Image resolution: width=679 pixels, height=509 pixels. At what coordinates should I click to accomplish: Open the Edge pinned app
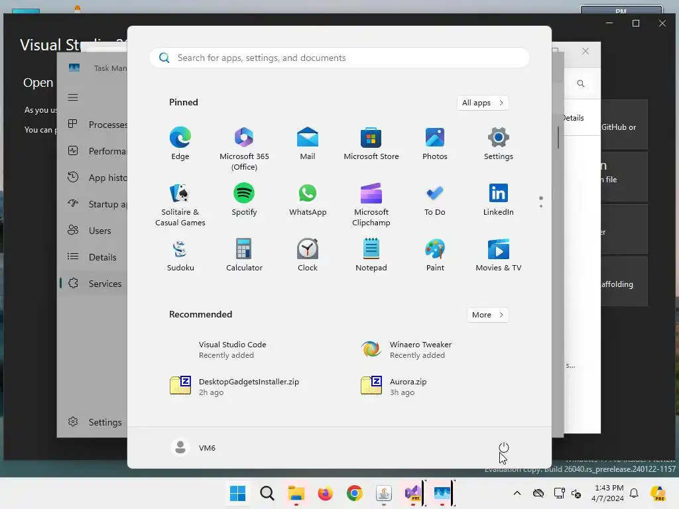[180, 143]
